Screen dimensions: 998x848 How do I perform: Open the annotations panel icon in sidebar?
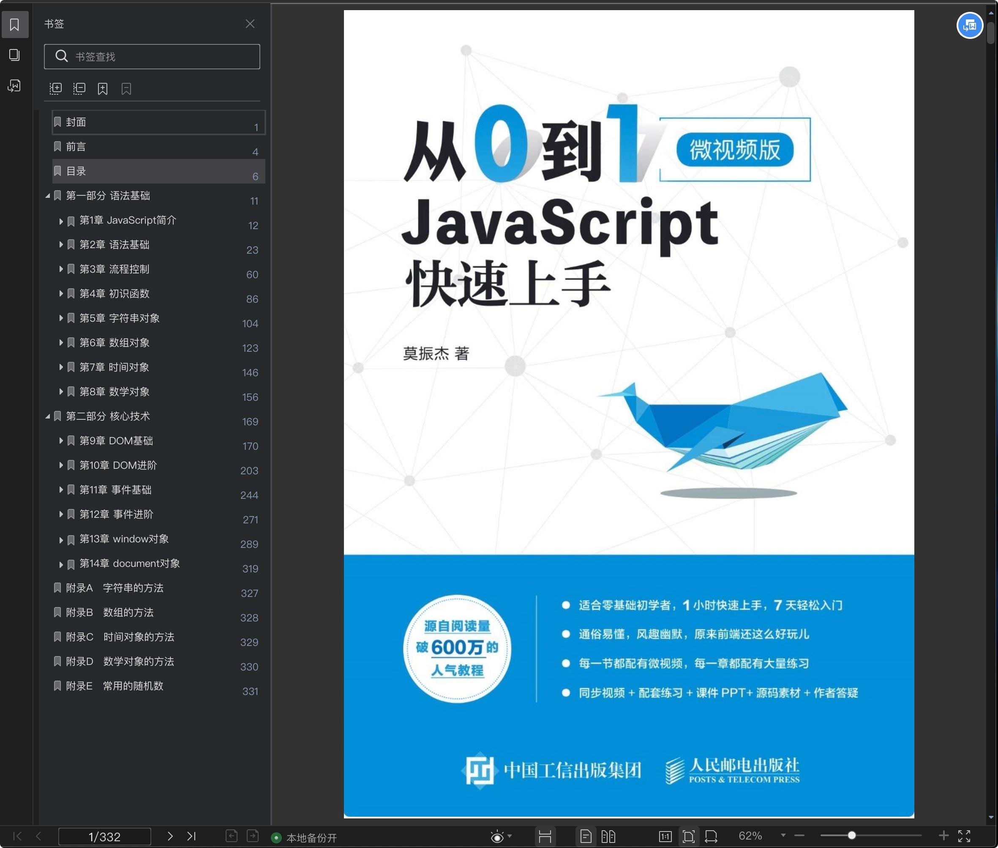pos(14,85)
